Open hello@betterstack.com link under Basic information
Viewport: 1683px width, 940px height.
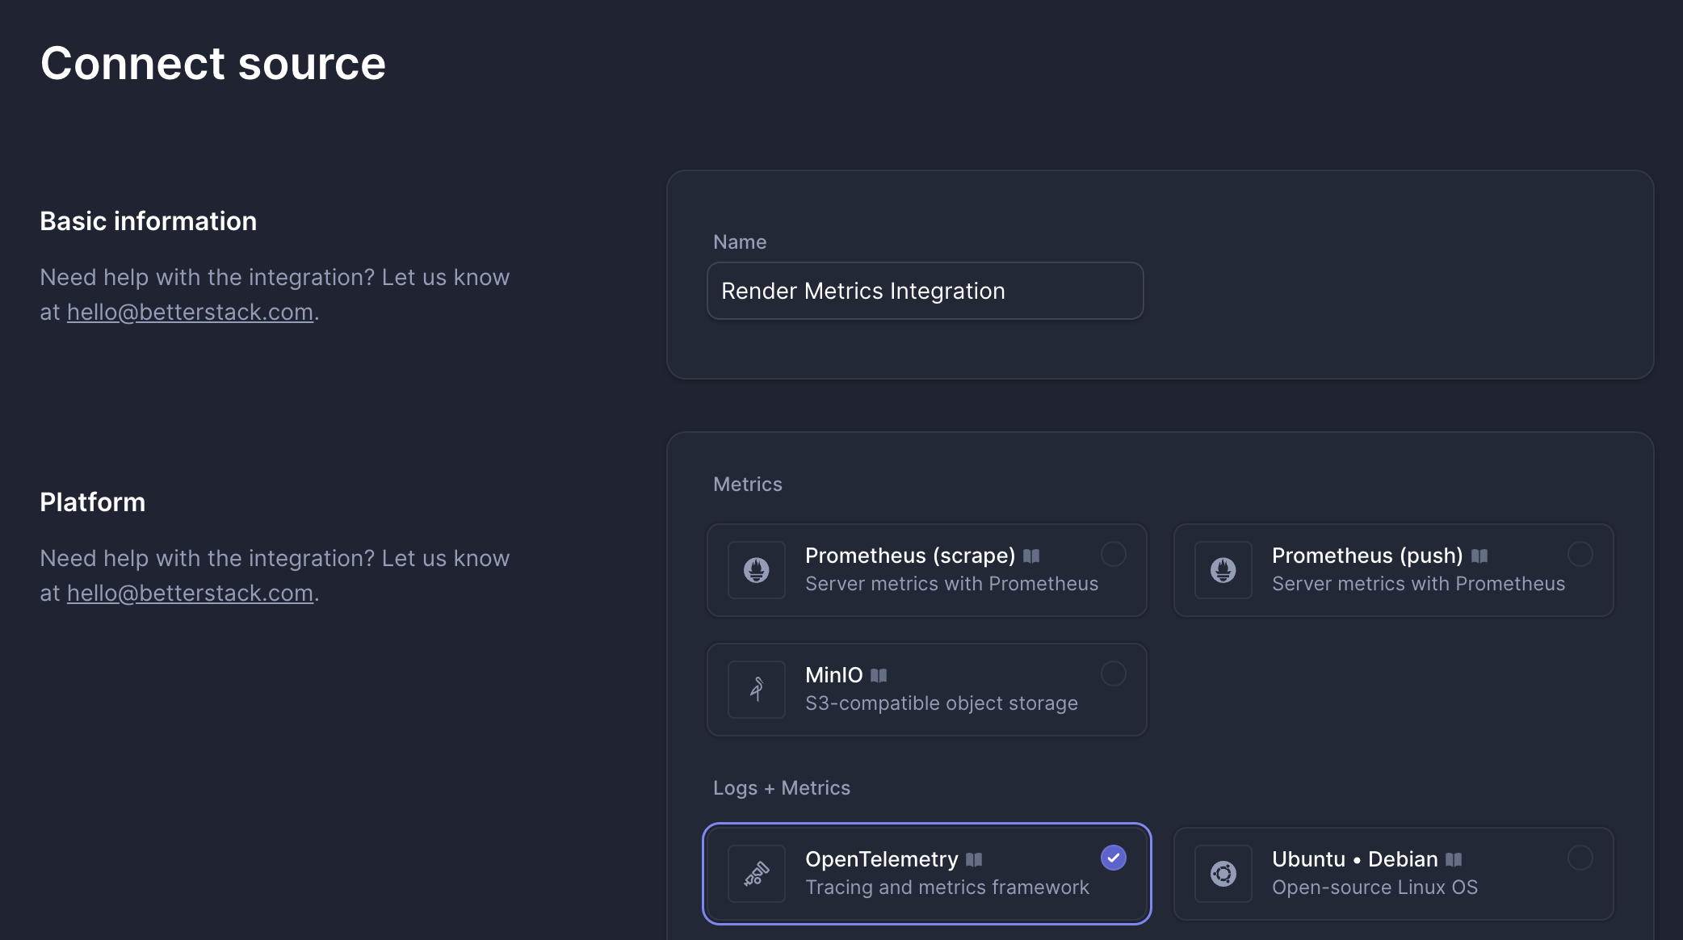pos(190,312)
